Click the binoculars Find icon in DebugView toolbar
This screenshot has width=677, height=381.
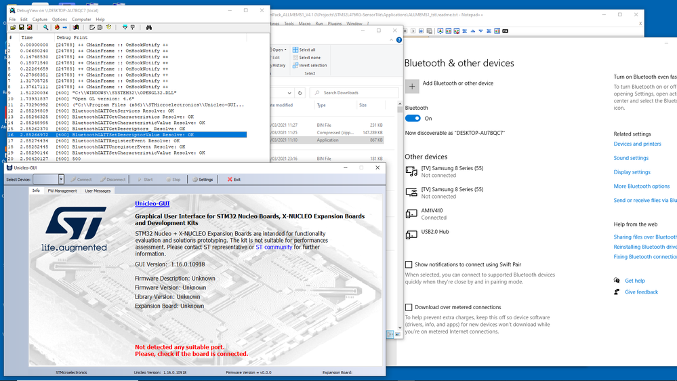[149, 27]
